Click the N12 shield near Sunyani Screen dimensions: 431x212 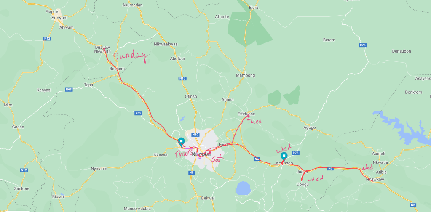(x=47, y=39)
